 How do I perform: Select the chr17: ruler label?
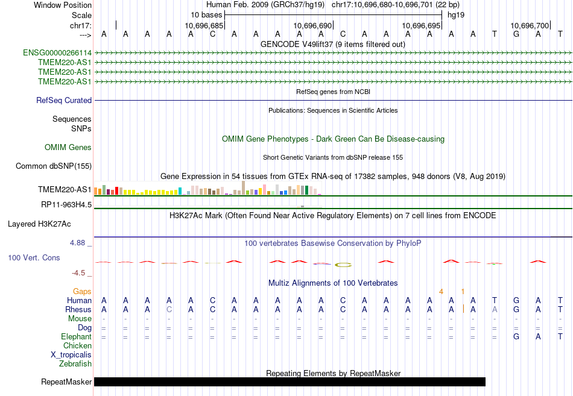click(x=81, y=25)
